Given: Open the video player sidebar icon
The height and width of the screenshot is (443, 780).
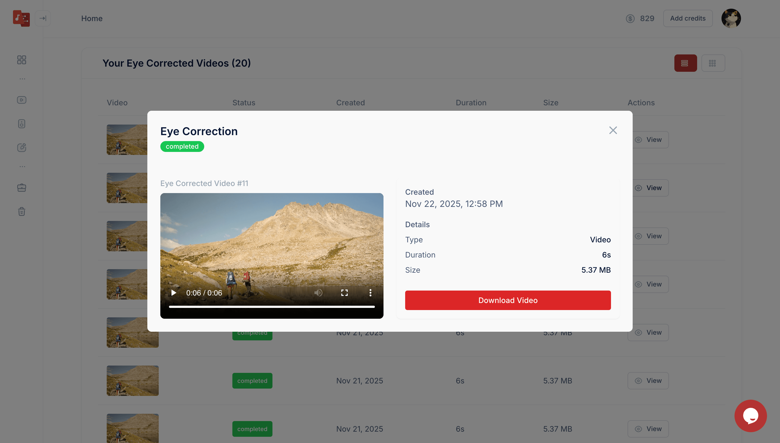Looking at the screenshot, I should 22,100.
